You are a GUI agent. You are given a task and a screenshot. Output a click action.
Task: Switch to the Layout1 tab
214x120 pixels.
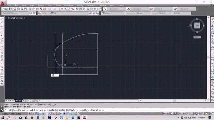(x=26, y=101)
